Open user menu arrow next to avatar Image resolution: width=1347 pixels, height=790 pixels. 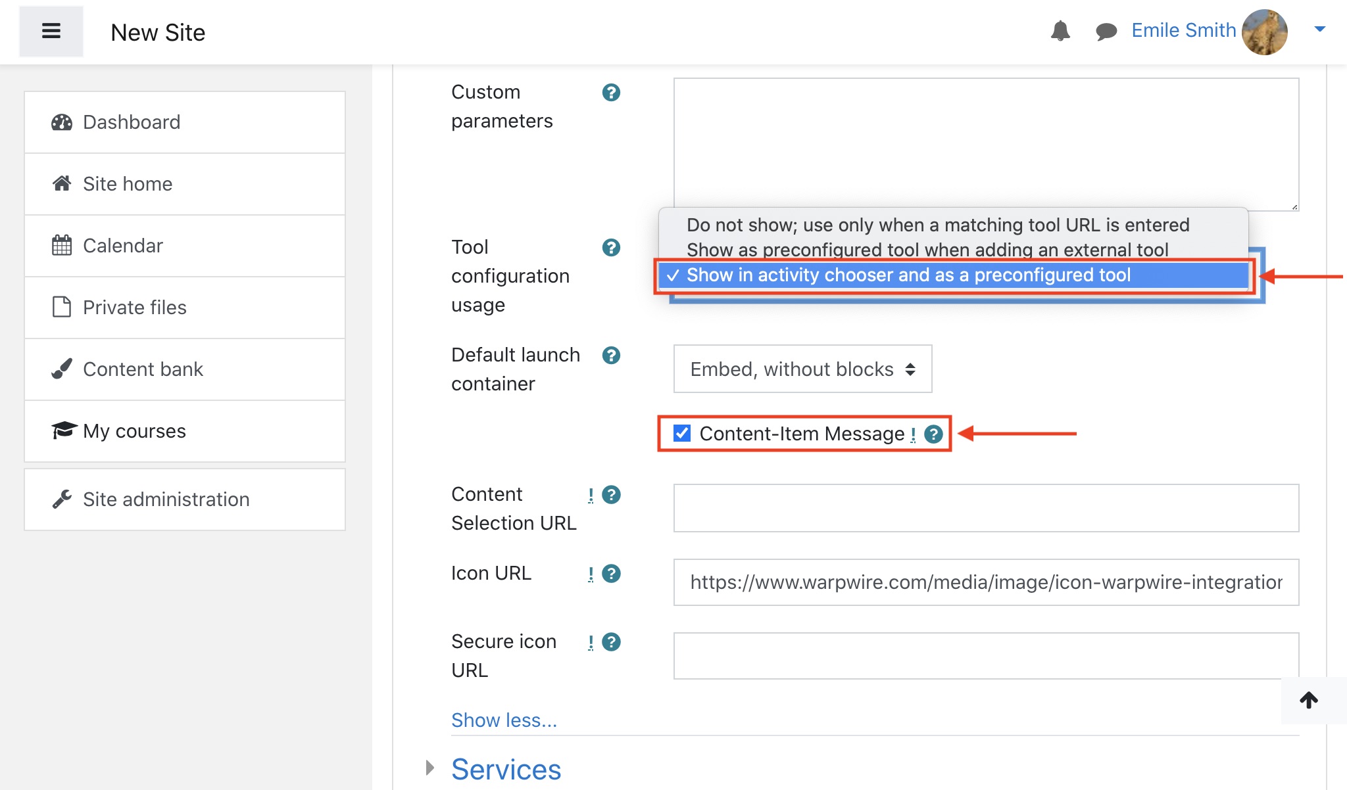pyautogui.click(x=1319, y=29)
